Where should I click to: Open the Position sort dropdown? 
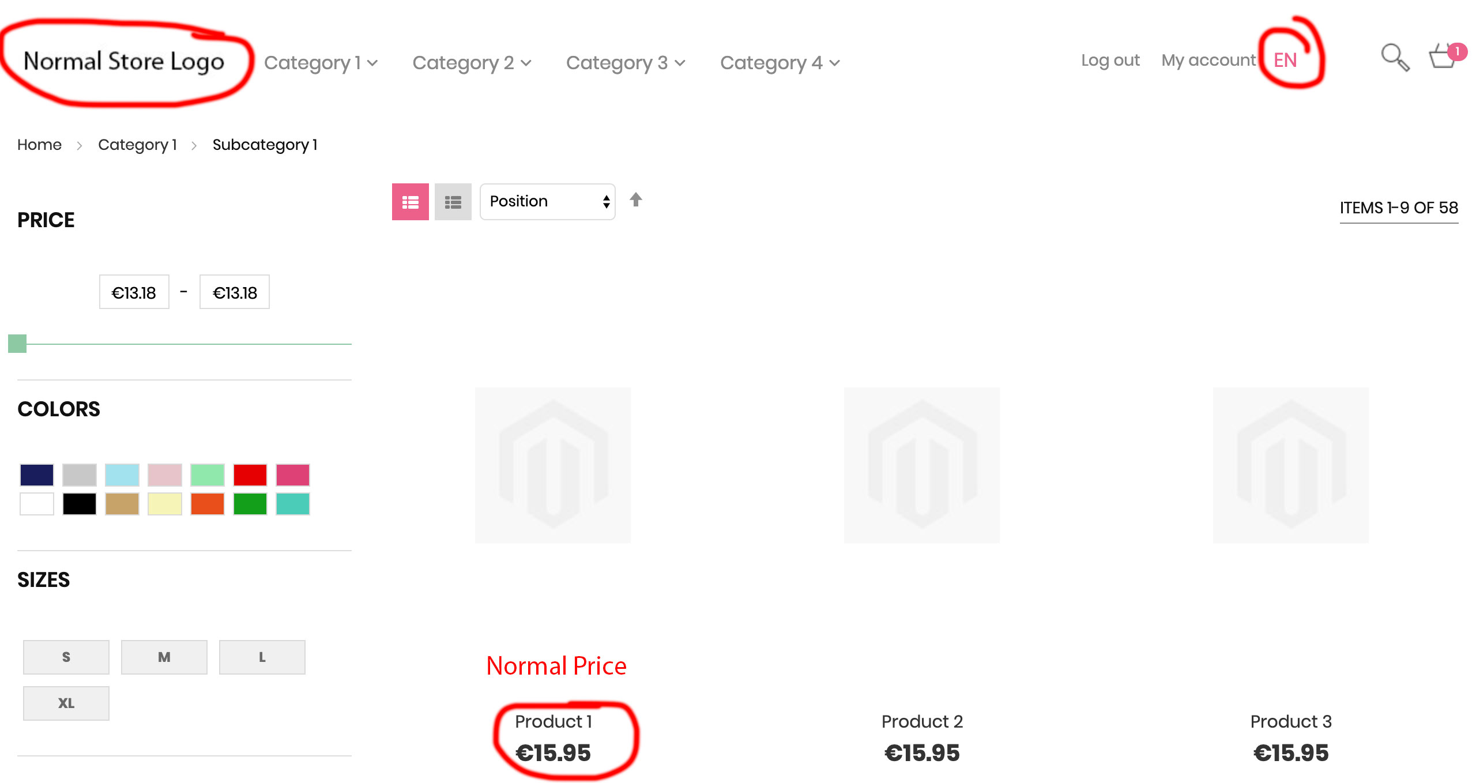click(548, 202)
